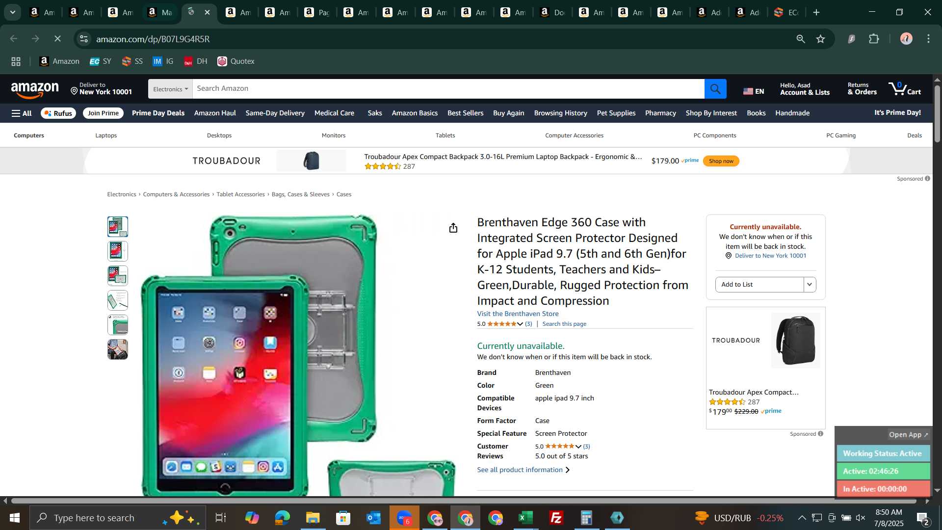Open the Quotex bookmark
Screen dimensions: 942x530
(236, 61)
